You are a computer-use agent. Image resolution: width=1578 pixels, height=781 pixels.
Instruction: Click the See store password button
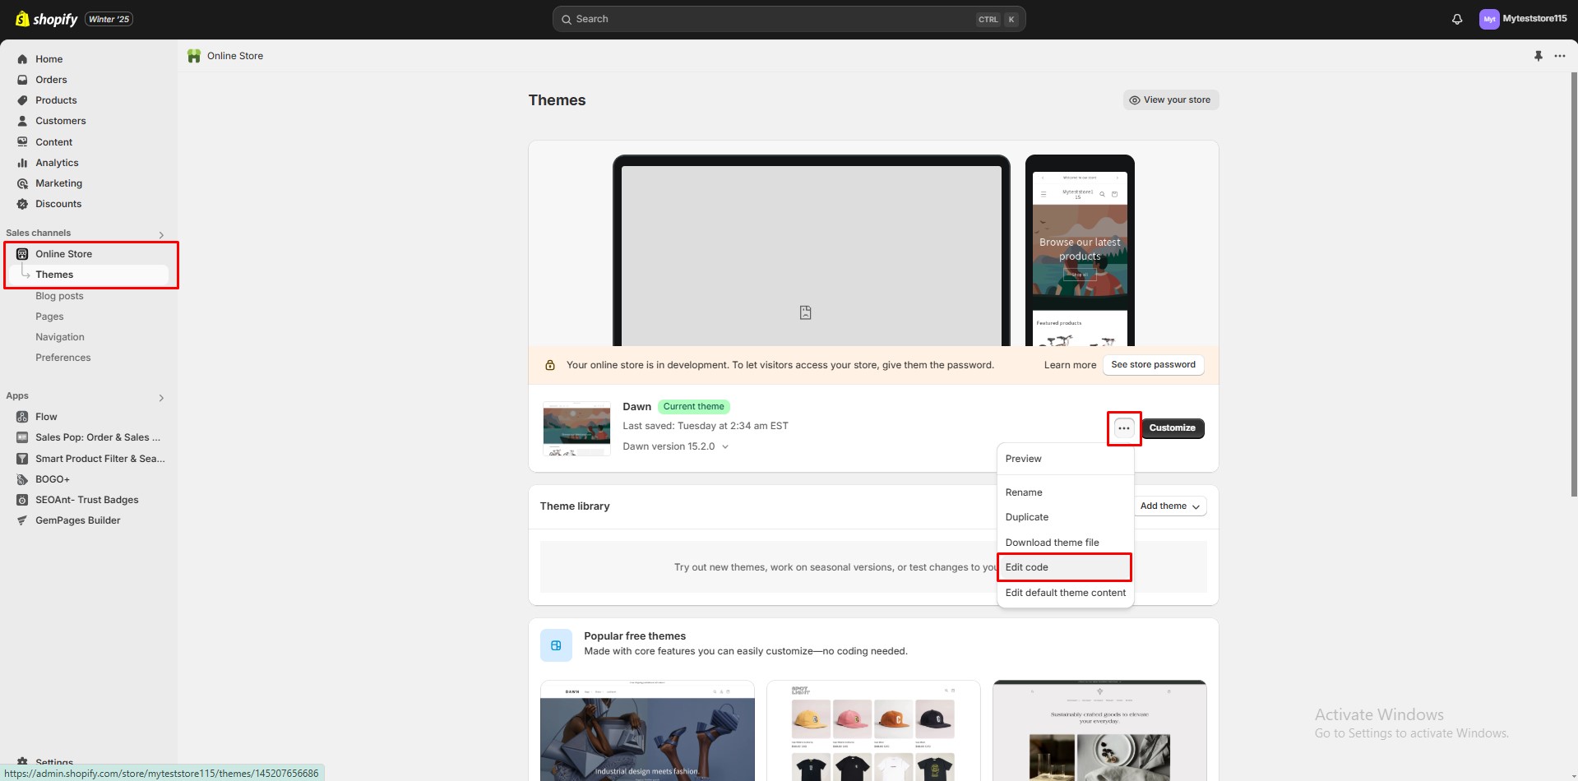point(1152,364)
